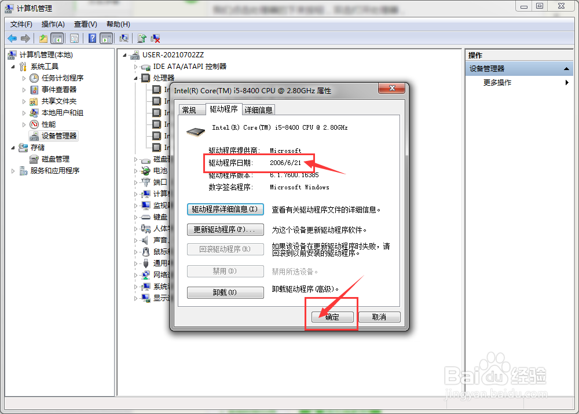Open the 帮助(H) menu
Viewport: 579px width, 414px height.
(x=118, y=24)
